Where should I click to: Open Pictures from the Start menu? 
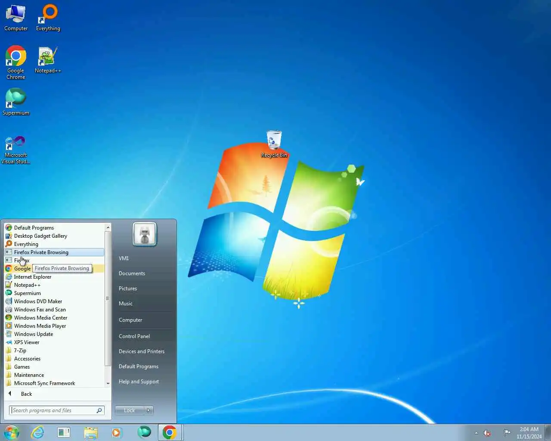[x=145, y=289]
